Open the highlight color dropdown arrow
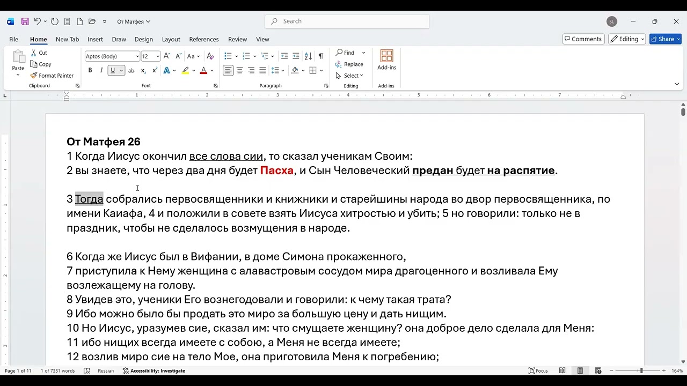The width and height of the screenshot is (687, 386). click(193, 70)
